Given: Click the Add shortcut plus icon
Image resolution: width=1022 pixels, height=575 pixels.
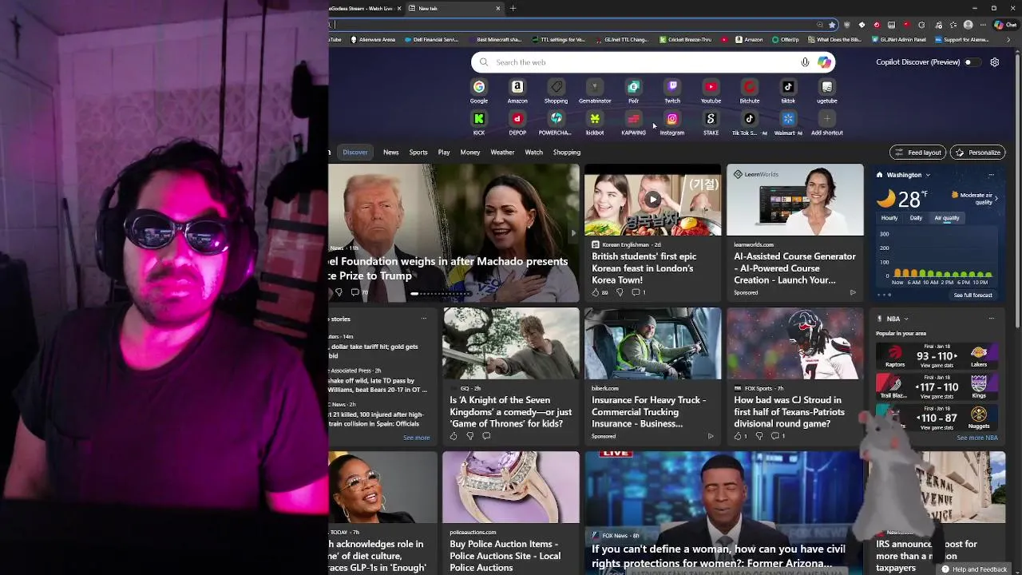Looking at the screenshot, I should pyautogui.click(x=827, y=118).
